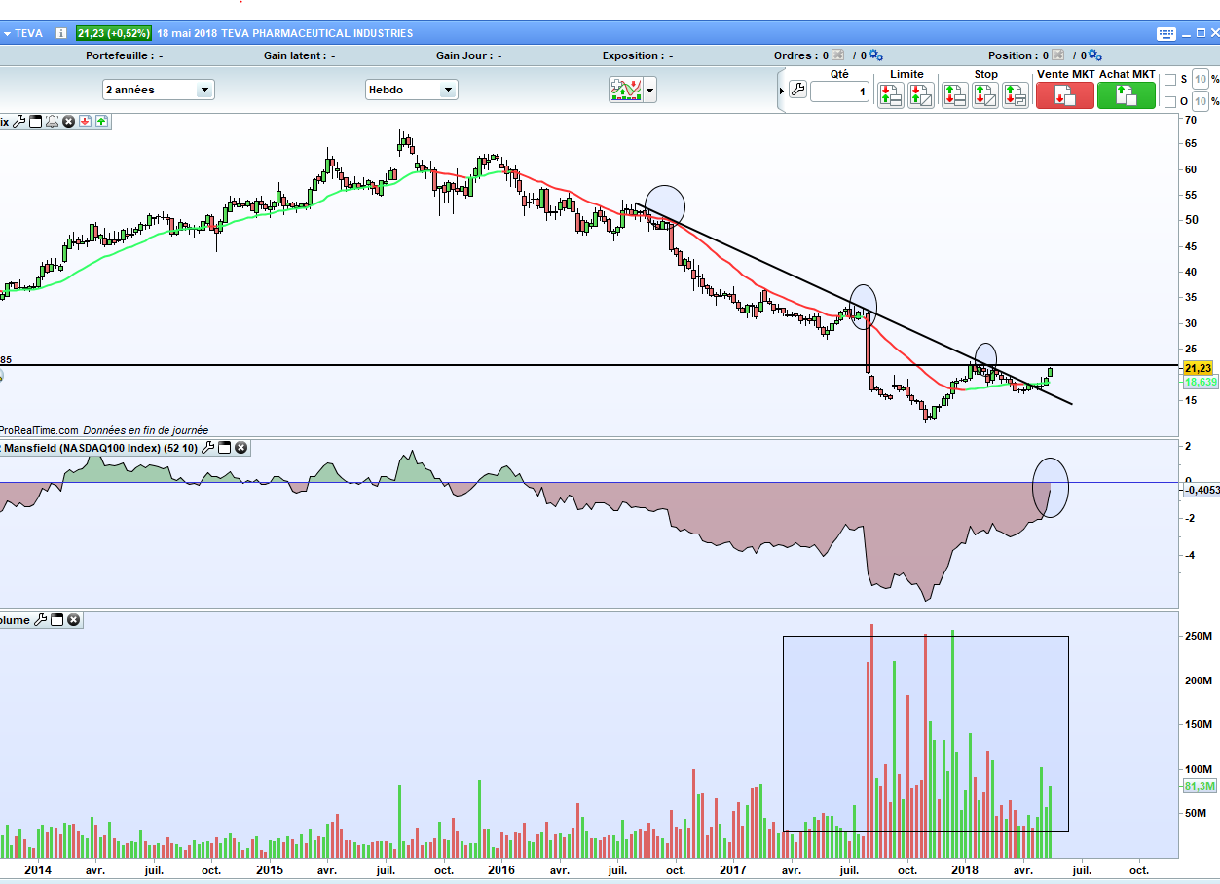The image size is (1220, 884).
Task: Click the Qté quantity field
Action: pyautogui.click(x=839, y=92)
